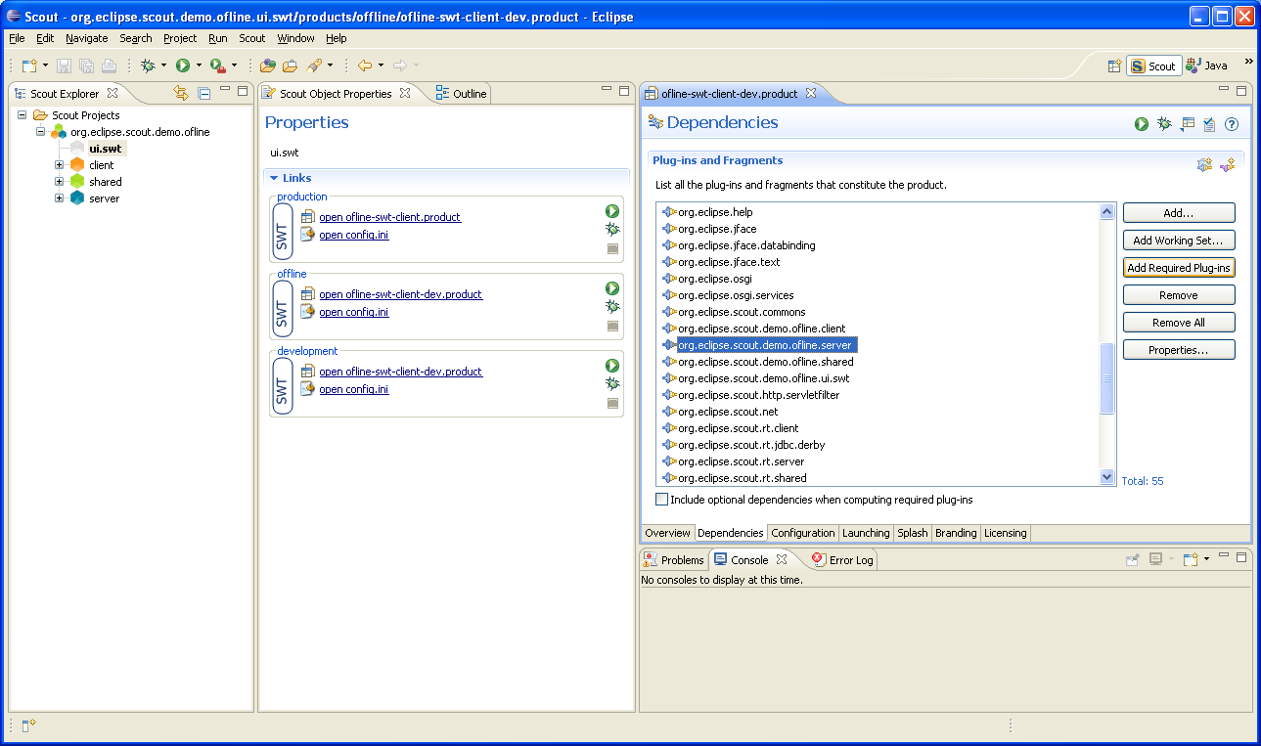Click the plug-in list scrollbar down arrow
Viewport: 1261px width, 746px height.
click(1107, 477)
